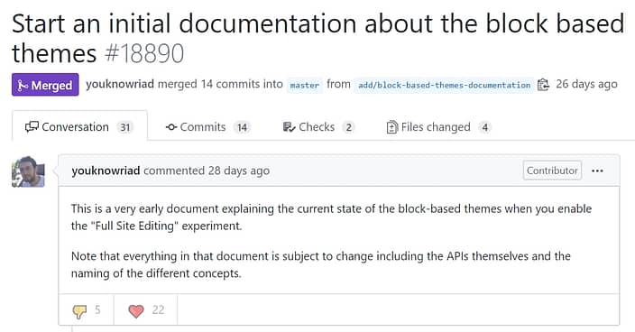Open the Conversation tab
Screen dimensions: 635x332
[79, 127]
